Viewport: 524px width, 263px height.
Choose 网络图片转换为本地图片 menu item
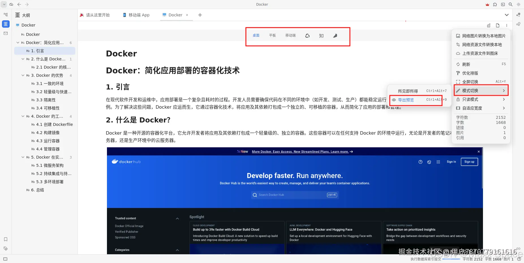point(481,36)
